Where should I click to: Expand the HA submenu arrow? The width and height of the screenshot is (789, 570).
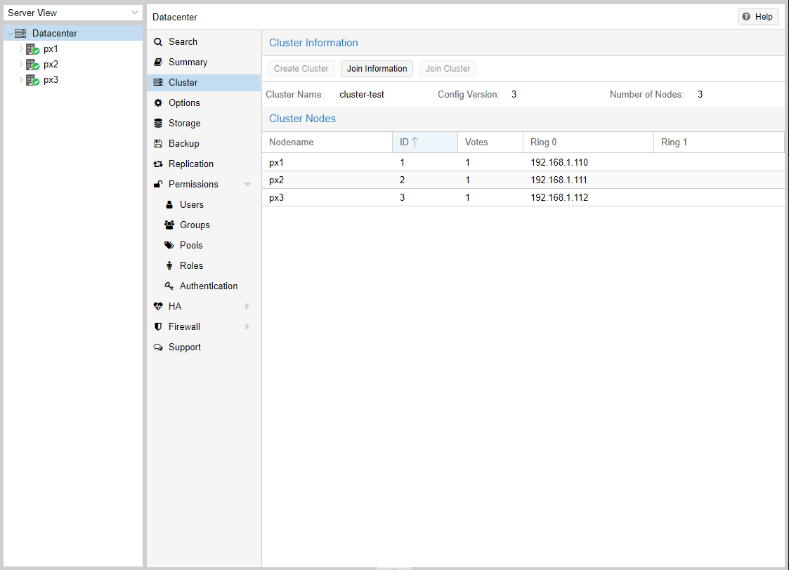tap(247, 307)
